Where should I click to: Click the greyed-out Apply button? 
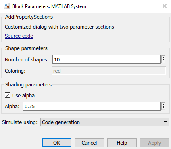(154, 143)
